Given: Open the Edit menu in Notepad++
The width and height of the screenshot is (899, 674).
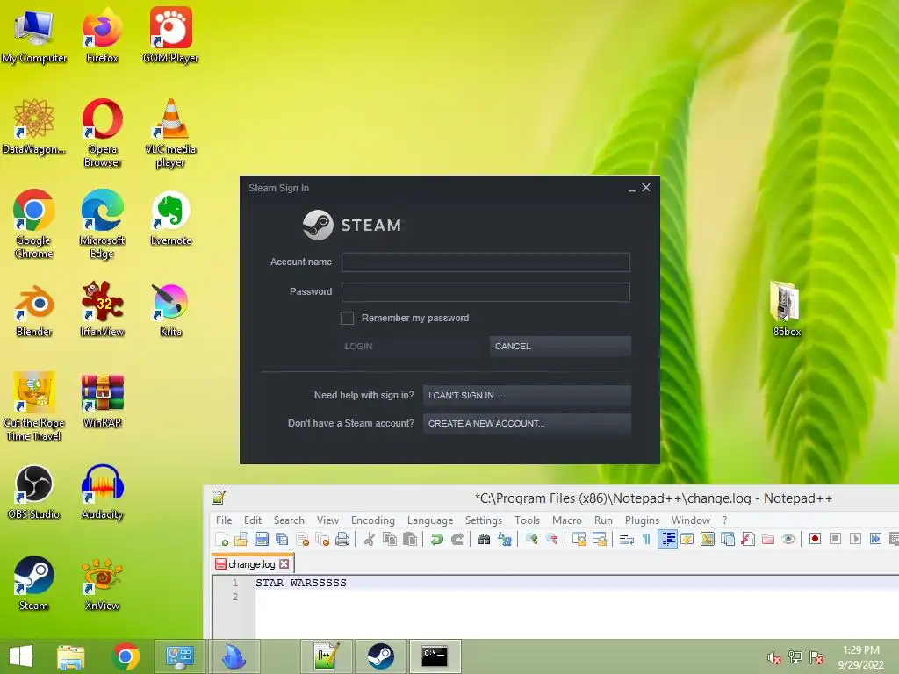Looking at the screenshot, I should tap(252, 520).
